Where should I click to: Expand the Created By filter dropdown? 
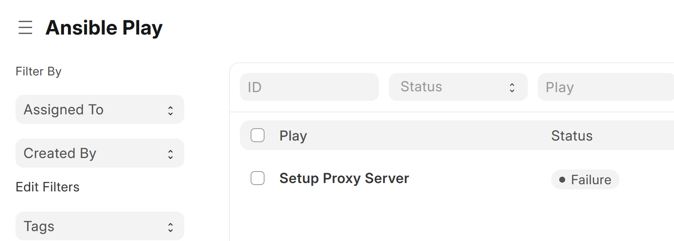click(x=100, y=153)
